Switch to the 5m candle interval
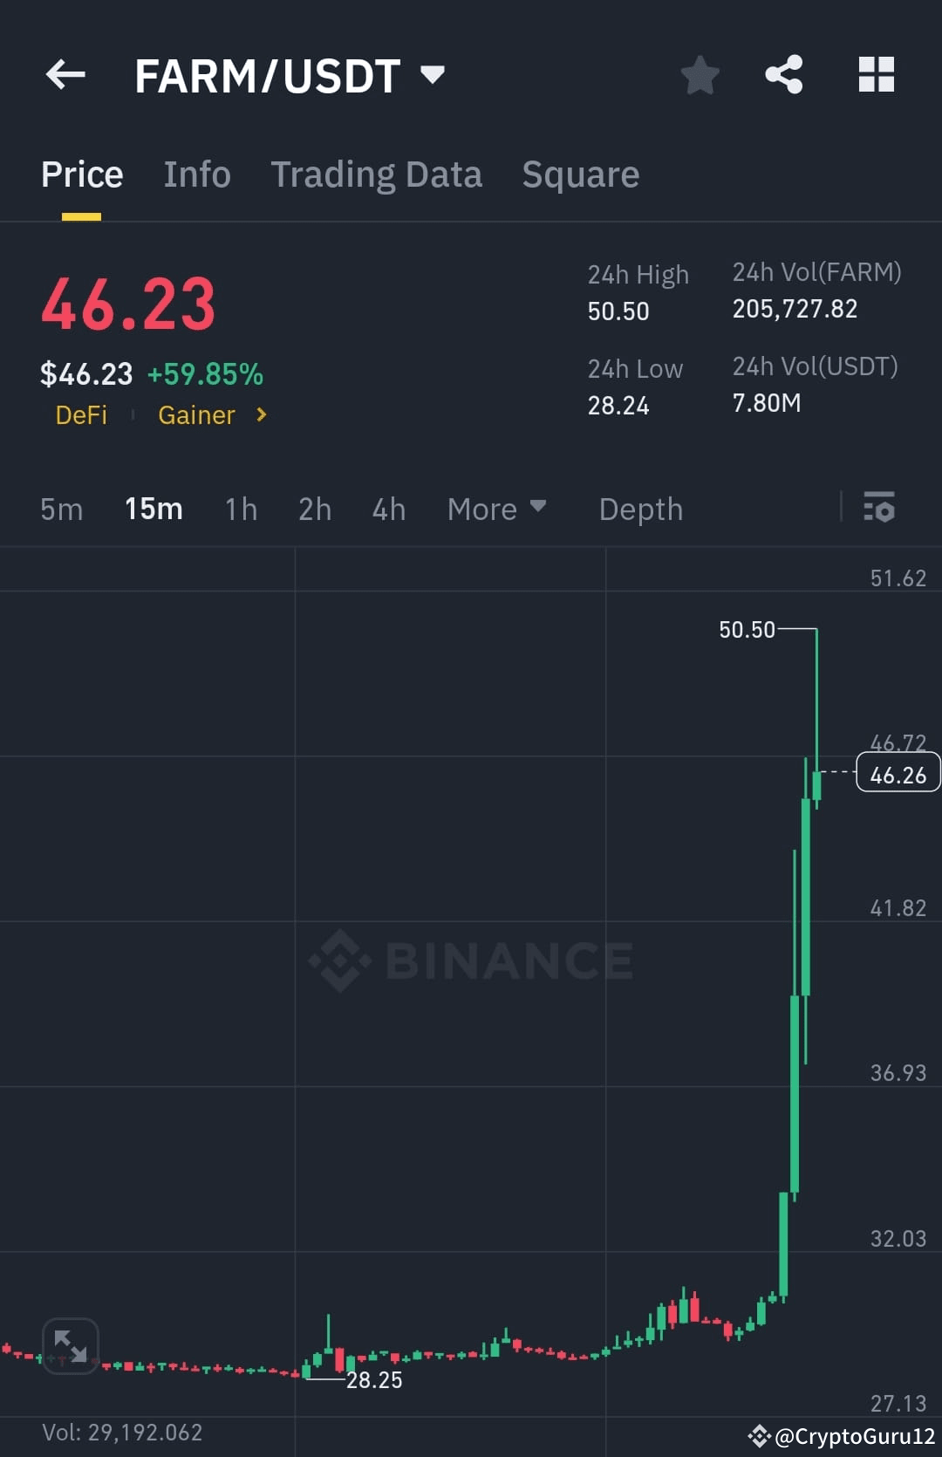The image size is (942, 1457). click(61, 509)
